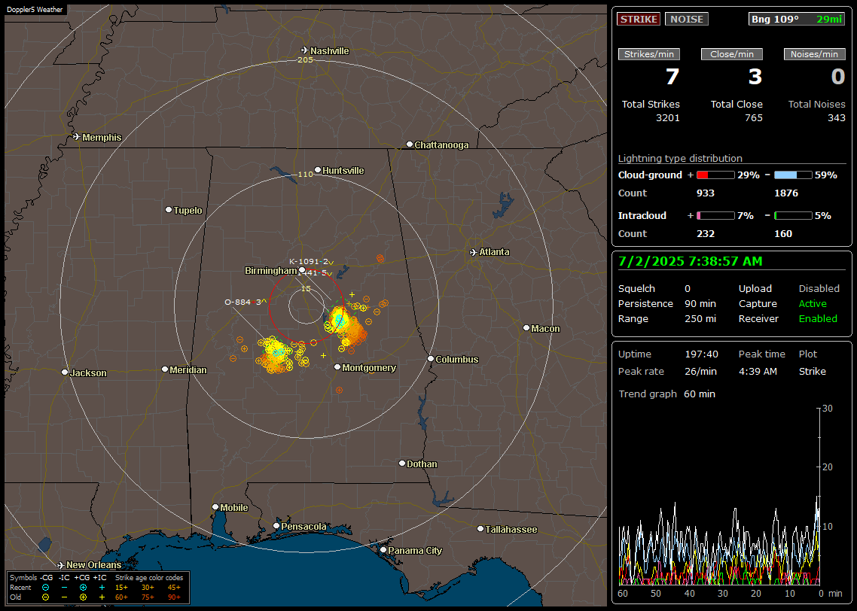The image size is (857, 611).
Task: Click the 110 range ring label
Action: coord(305,174)
